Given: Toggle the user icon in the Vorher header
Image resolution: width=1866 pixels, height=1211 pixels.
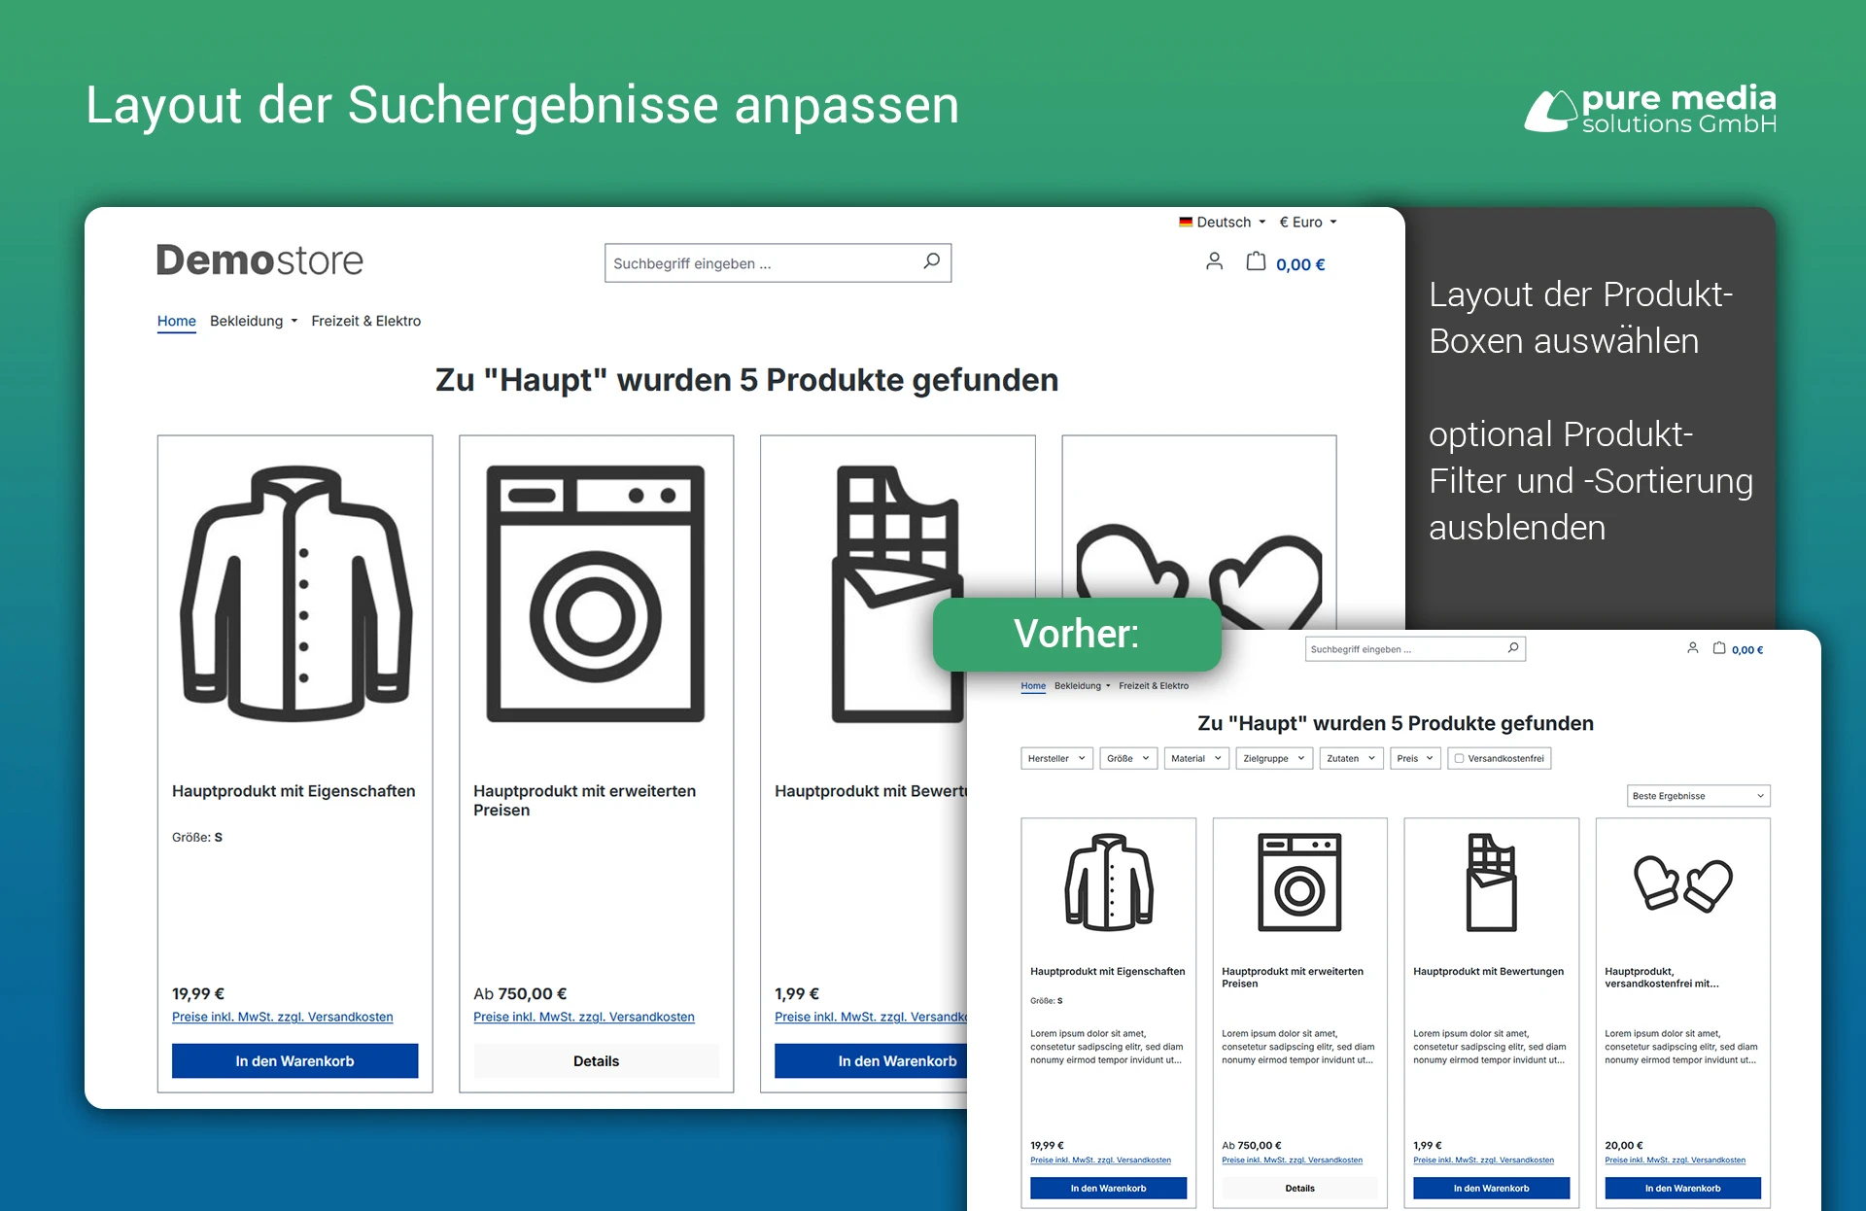Looking at the screenshot, I should (x=1693, y=648).
